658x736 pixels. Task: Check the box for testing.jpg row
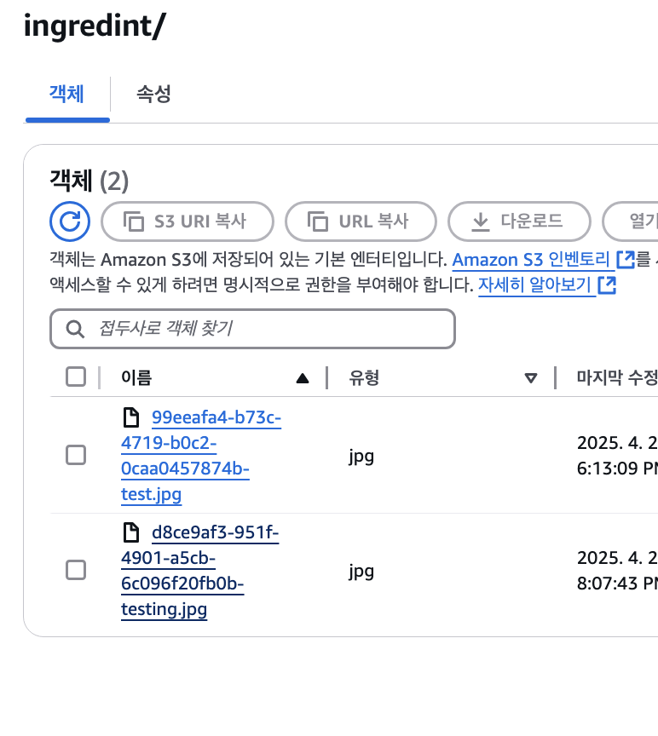[76, 570]
